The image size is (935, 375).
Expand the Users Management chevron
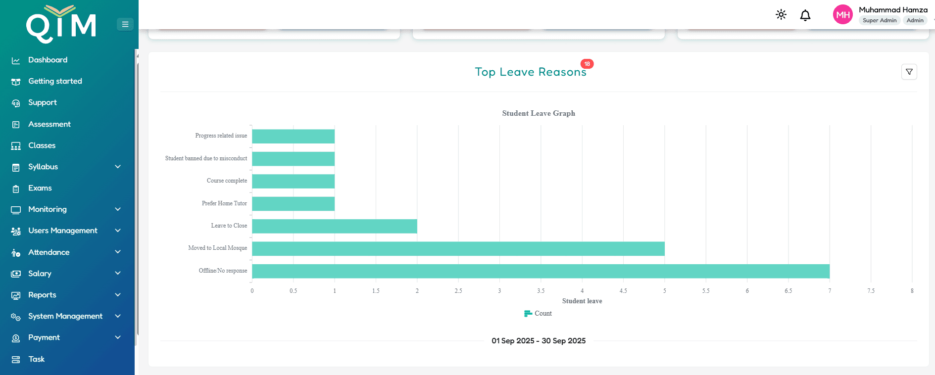pos(118,231)
